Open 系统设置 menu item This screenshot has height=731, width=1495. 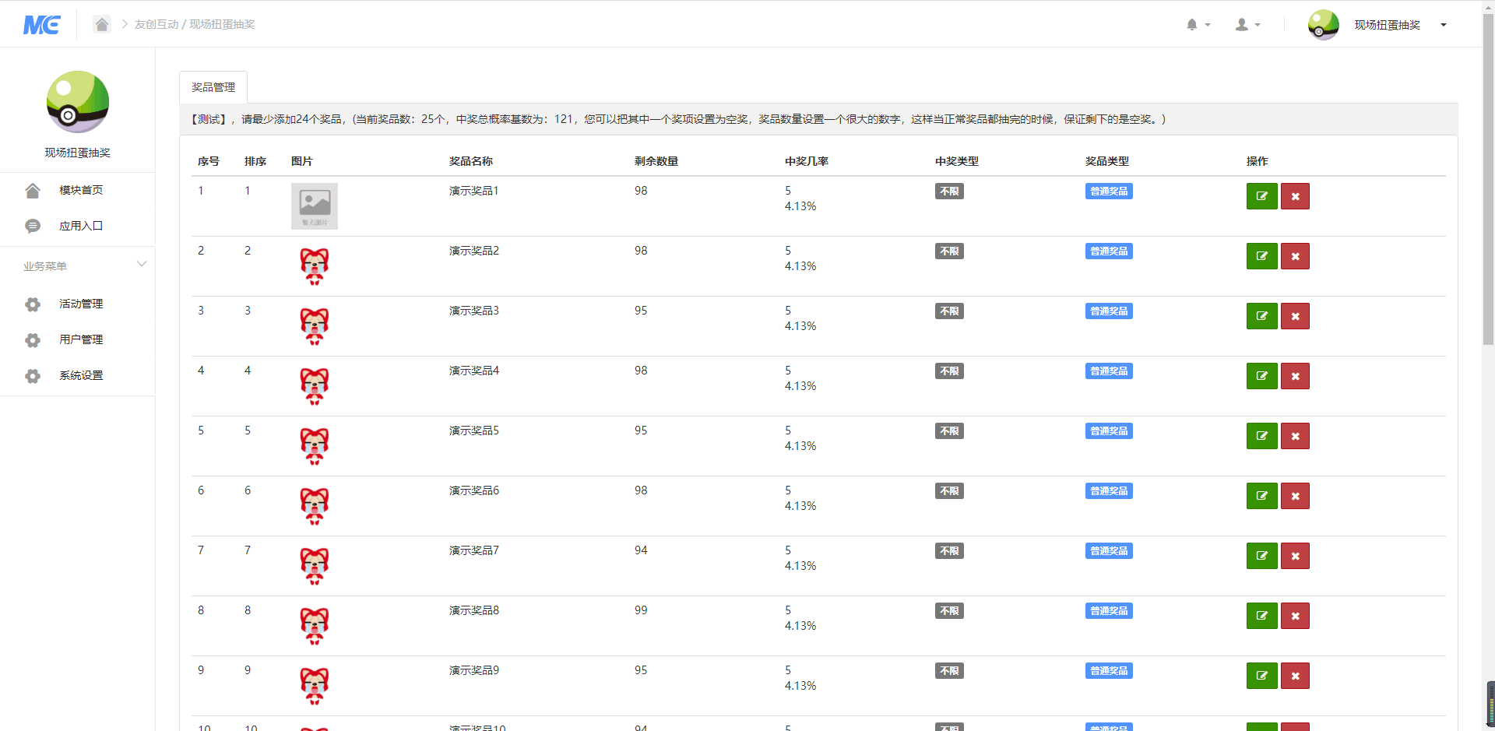pyautogui.click(x=81, y=375)
